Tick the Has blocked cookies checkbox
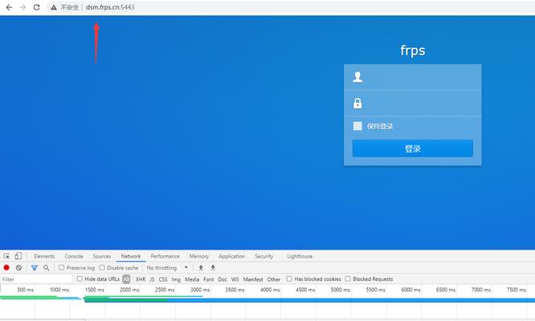The image size is (535, 321). click(x=289, y=278)
